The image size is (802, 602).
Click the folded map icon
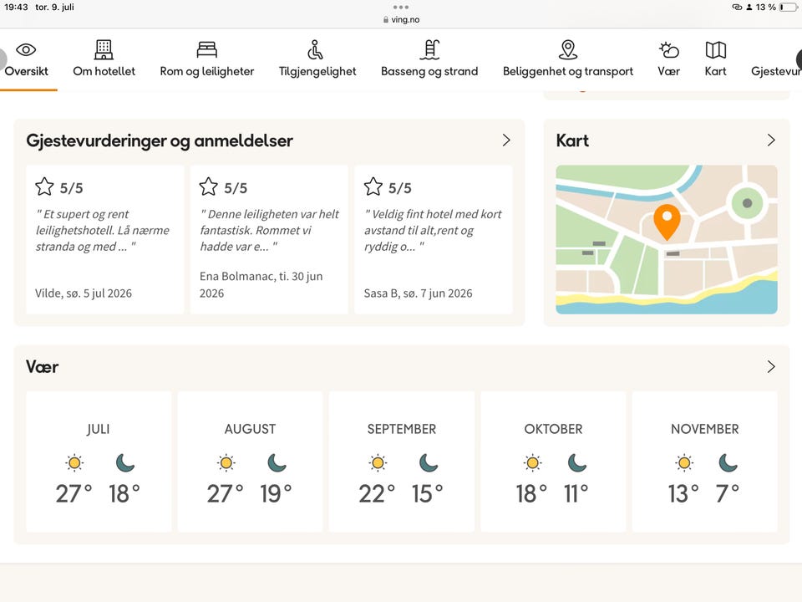716,50
